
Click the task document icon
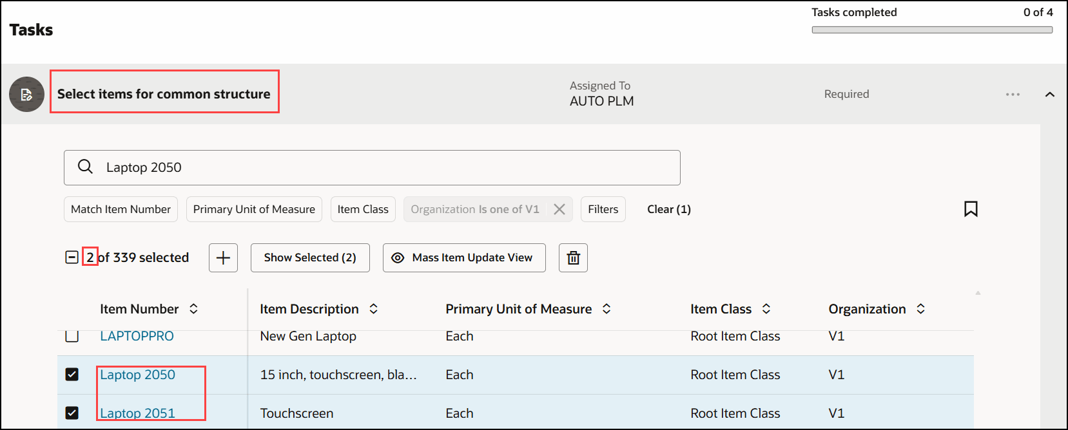[26, 95]
